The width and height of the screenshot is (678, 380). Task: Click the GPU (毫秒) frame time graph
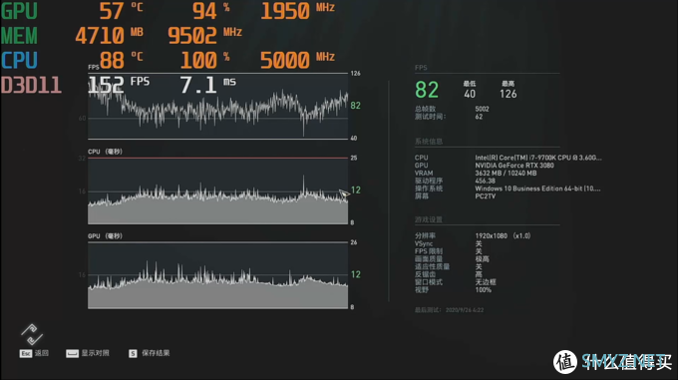click(218, 275)
